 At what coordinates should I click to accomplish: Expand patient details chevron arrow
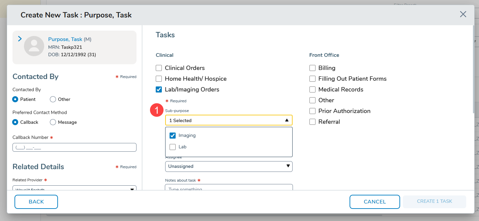click(x=20, y=39)
